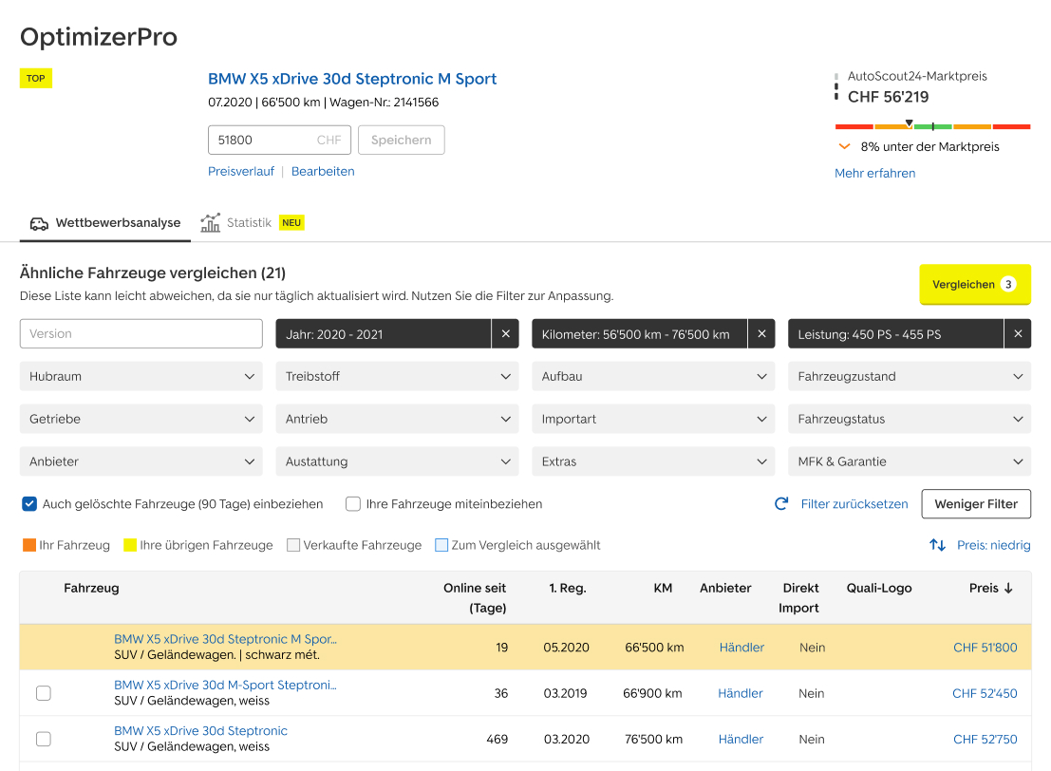Remove the Kilometer range filter

click(x=761, y=334)
